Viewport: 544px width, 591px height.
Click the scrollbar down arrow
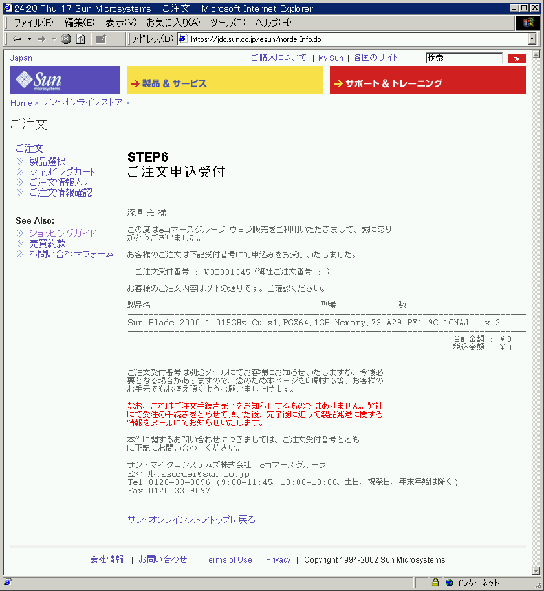[x=536, y=571]
